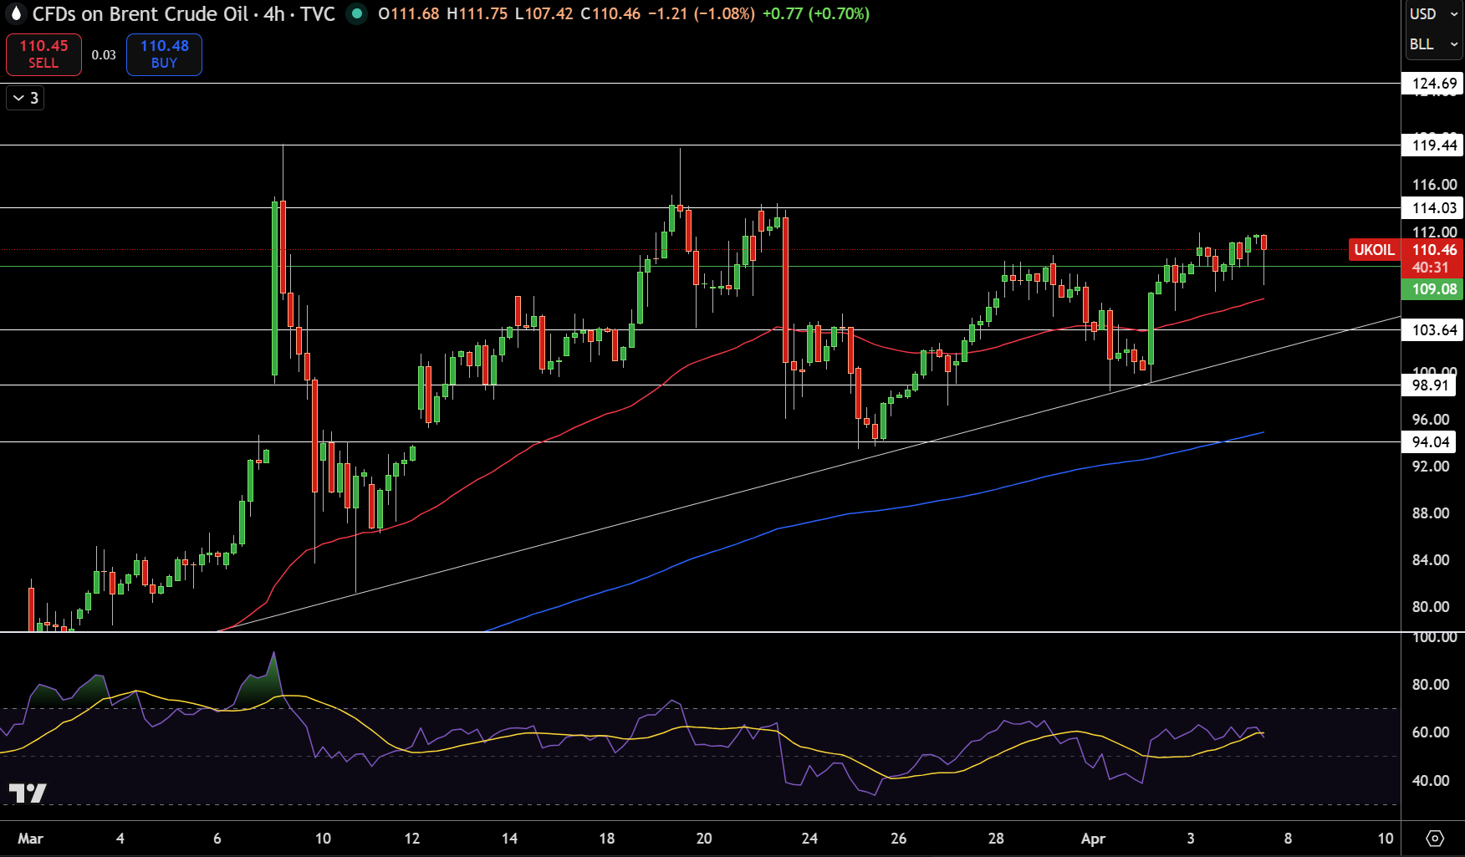1465x857 pixels.
Task: Select the 124.69 horizontal line price label
Action: click(1434, 83)
